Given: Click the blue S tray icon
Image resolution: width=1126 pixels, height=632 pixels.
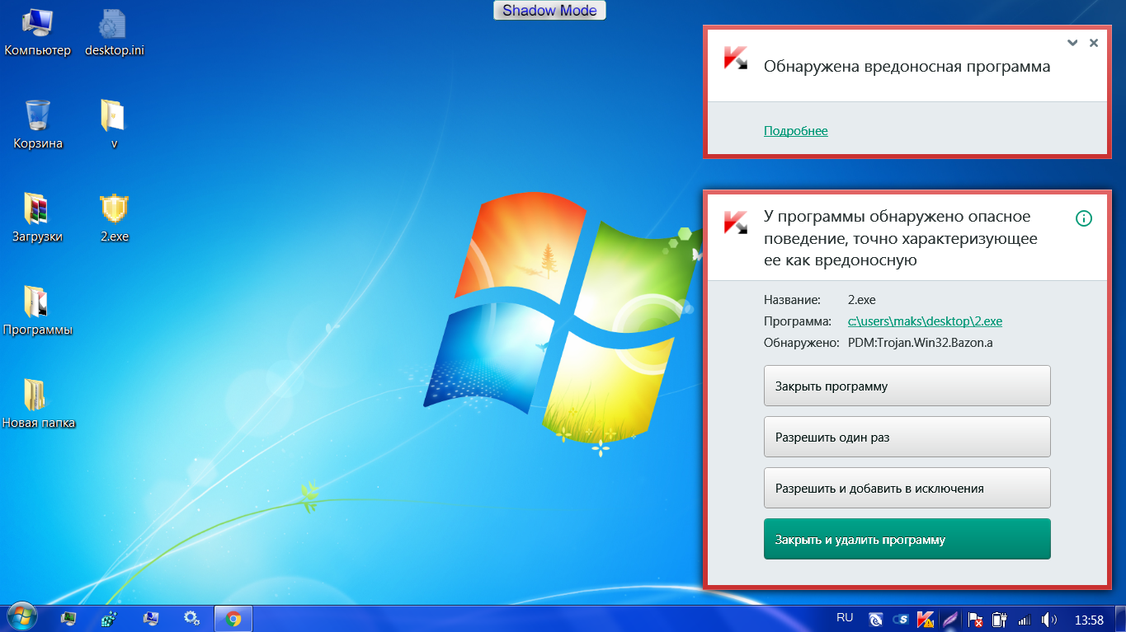Looking at the screenshot, I should tap(902, 619).
